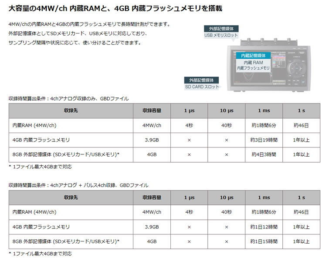Click the 外部記憶媒体 tag above SD CARD スロット
The width and height of the screenshot is (329, 261).
point(201,80)
